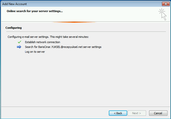Click the BarisCinar.YUKSEL@recepyuksel.net email address

(x=60, y=47)
